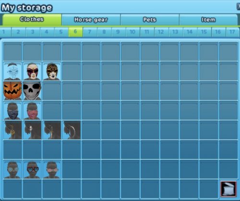This screenshot has height=201, width=240.
Task: Select the dark blue bandana mask
Action: click(12, 111)
